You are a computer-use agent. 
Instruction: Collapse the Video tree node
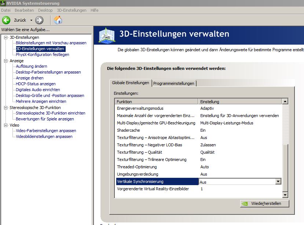(x=6, y=125)
